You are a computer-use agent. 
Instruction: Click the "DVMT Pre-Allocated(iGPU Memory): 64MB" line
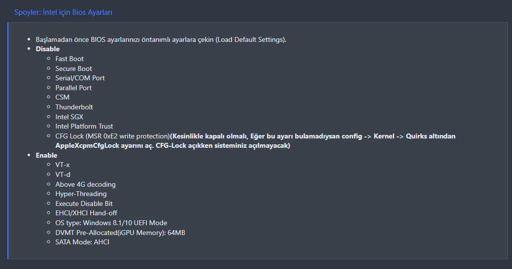[120, 233]
